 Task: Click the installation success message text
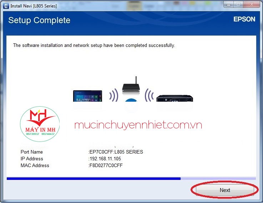(94, 46)
